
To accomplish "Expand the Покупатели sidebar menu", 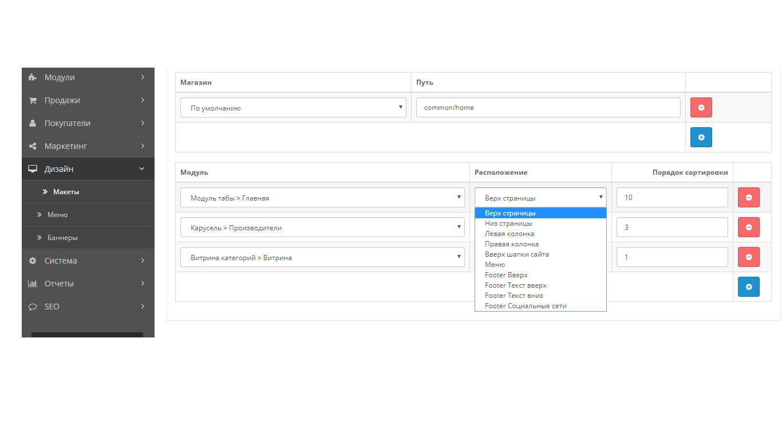I will tap(88, 123).
